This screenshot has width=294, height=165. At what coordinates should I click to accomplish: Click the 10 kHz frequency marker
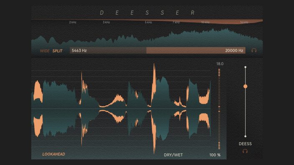205,22
